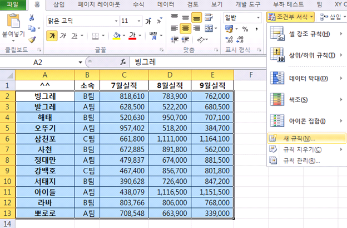The width and height of the screenshot is (347, 228).
Task: Apply comma style format
Action: coord(256,29)
